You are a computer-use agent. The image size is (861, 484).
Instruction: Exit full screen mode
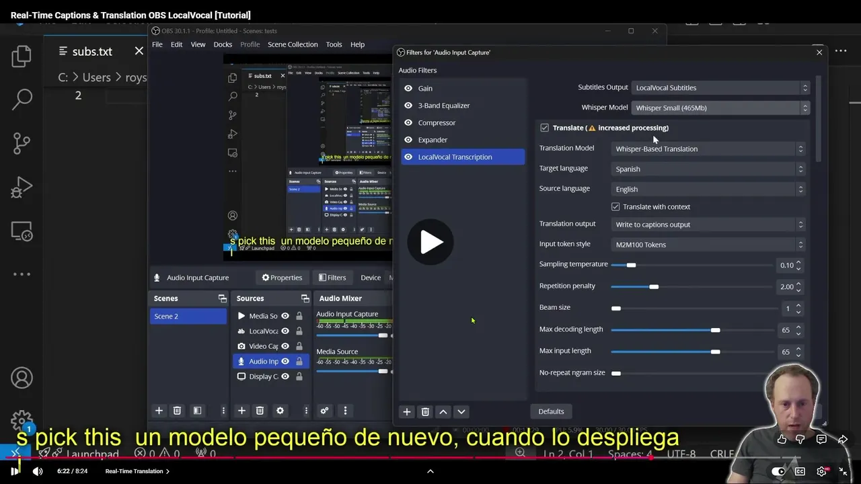843,471
